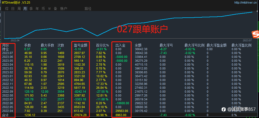259x118 pixels.
Task: Click the 最大浮亏比例 column header
Action: click(195, 45)
